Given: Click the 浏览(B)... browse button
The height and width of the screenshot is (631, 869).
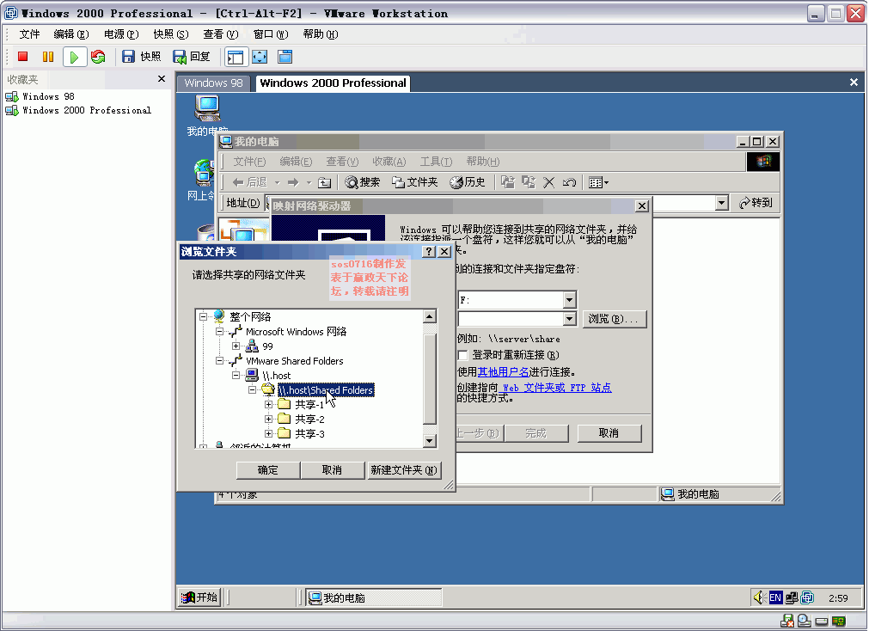Looking at the screenshot, I should [x=615, y=319].
